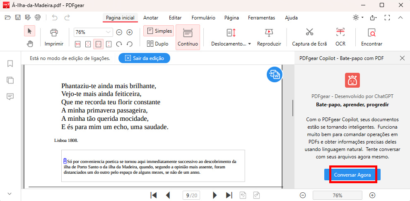410x201 pixels.
Task: Open the Captura de Ecrã scissors tool
Action: point(309,37)
